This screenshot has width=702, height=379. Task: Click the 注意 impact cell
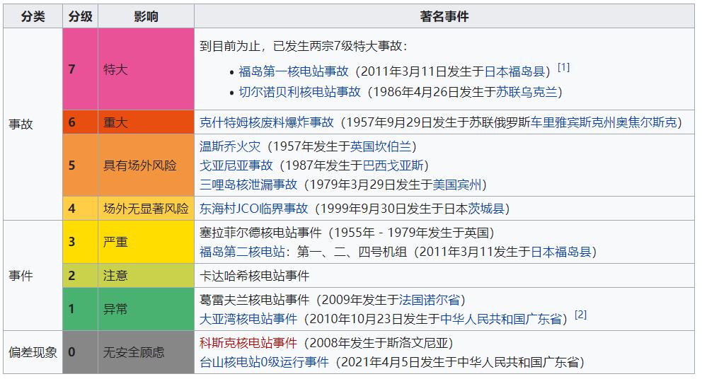(146, 276)
